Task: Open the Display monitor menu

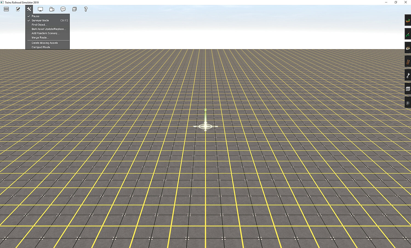Action: [x=40, y=9]
